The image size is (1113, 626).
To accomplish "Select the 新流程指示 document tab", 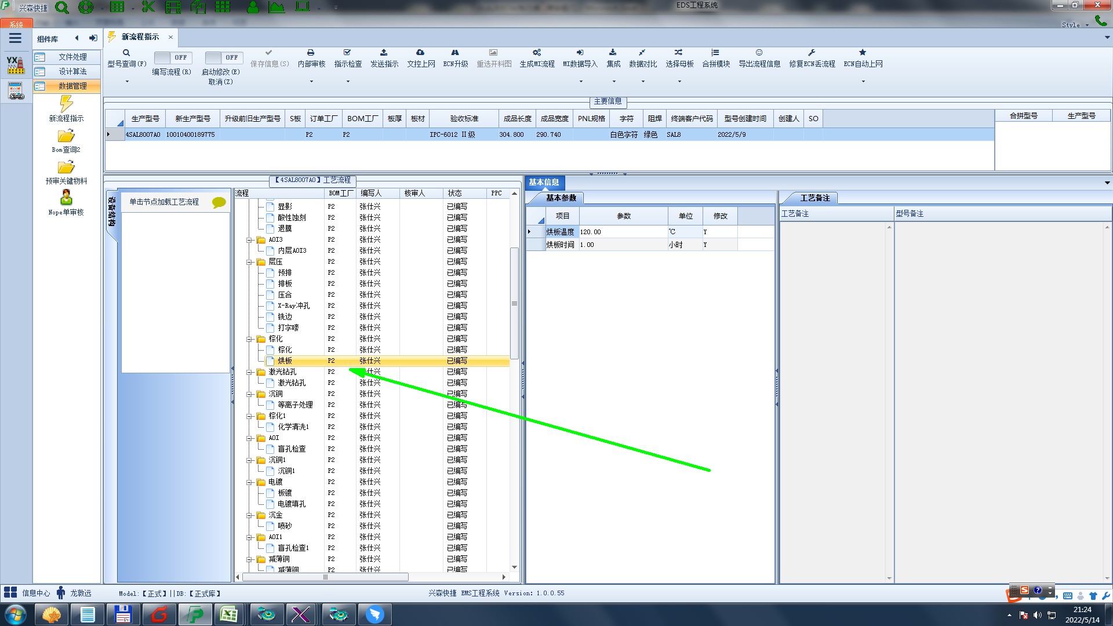I will pyautogui.click(x=140, y=37).
